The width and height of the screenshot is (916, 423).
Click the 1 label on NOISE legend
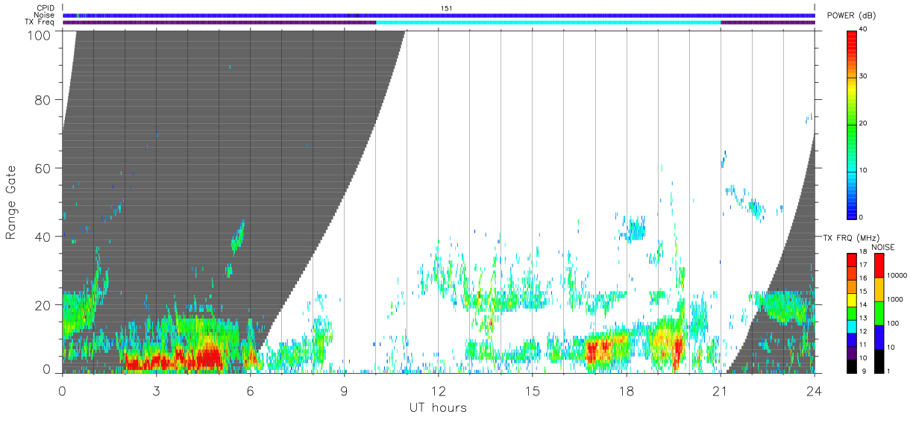pos(887,371)
